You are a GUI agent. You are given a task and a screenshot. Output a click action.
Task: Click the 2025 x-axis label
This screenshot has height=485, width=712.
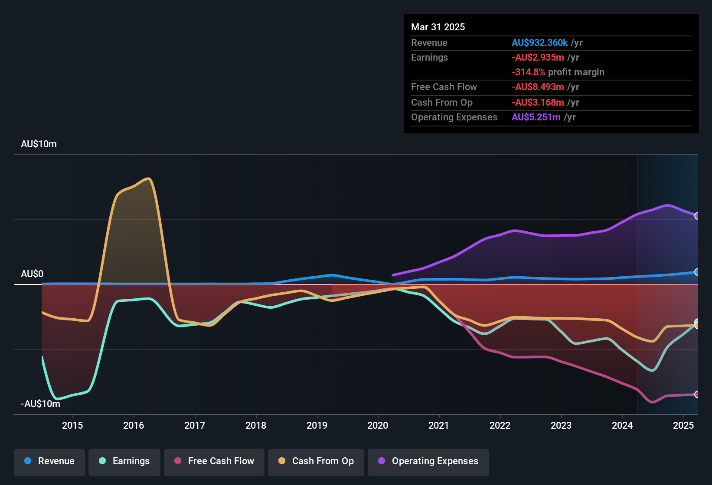pos(683,425)
